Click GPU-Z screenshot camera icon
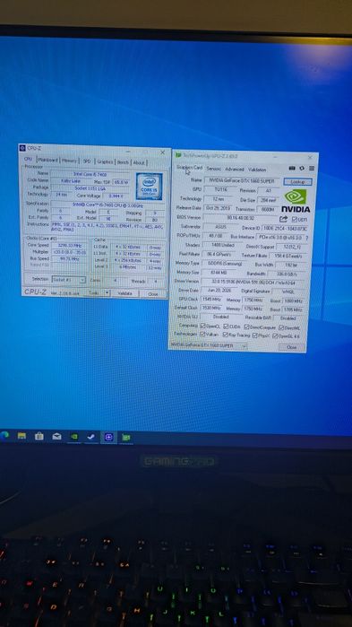This screenshot has width=352, height=627. click(x=292, y=169)
